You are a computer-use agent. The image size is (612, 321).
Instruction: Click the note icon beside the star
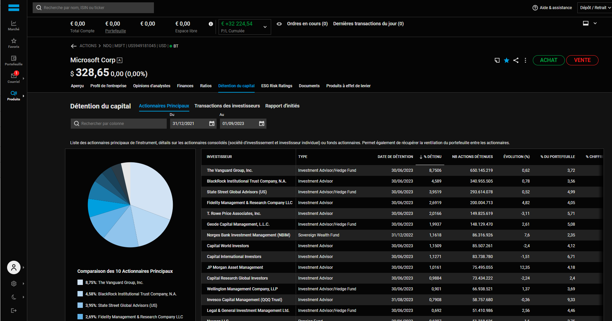tap(497, 60)
